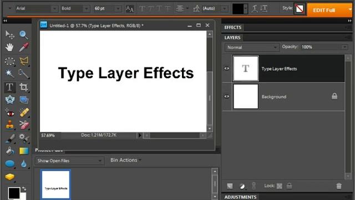Select the Magic Wand tool
355x200 pixels.
point(10,74)
